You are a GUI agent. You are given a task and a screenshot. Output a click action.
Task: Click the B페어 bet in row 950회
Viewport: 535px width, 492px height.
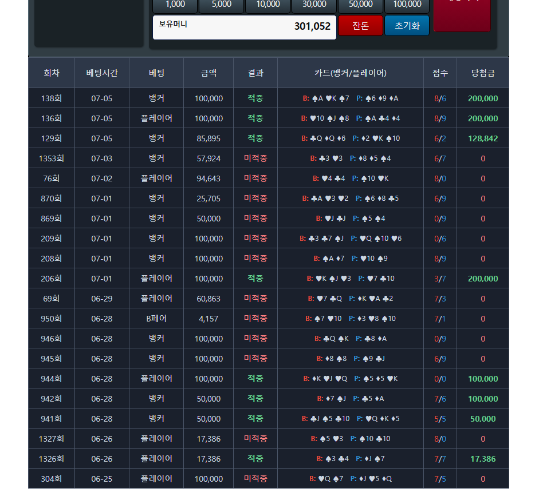[156, 319]
